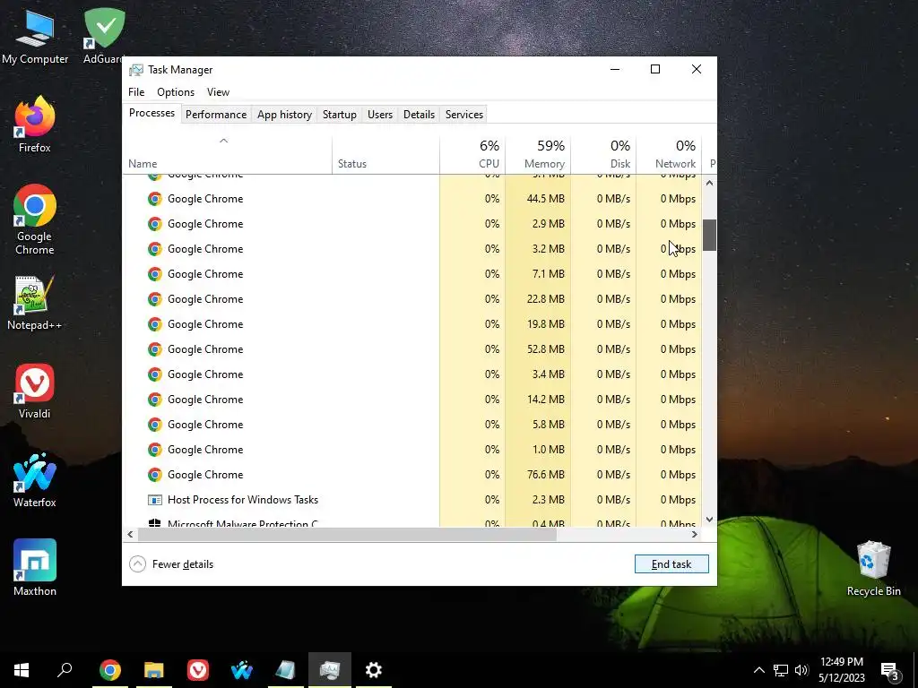This screenshot has width=918, height=688.
Task: Sort by Disk column header
Action: [x=603, y=155]
